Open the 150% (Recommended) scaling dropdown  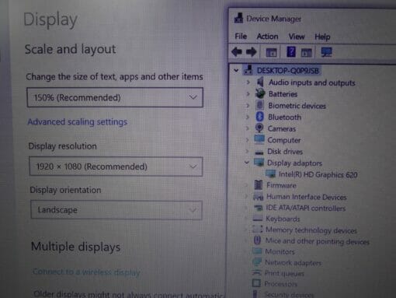115,97
